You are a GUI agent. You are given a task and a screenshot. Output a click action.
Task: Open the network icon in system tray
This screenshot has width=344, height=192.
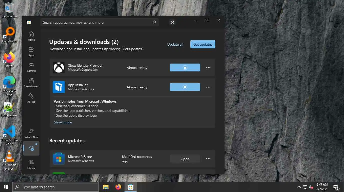pyautogui.click(x=305, y=187)
